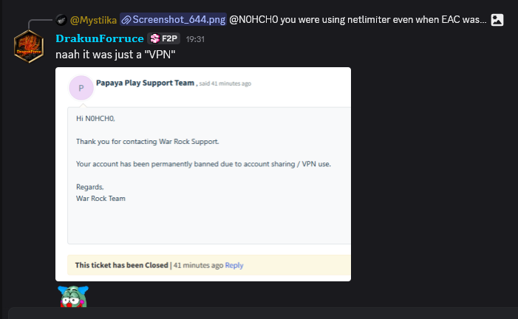This screenshot has height=319, width=518.
Task: Jump to the replied message about netlimiter
Action: click(358, 20)
